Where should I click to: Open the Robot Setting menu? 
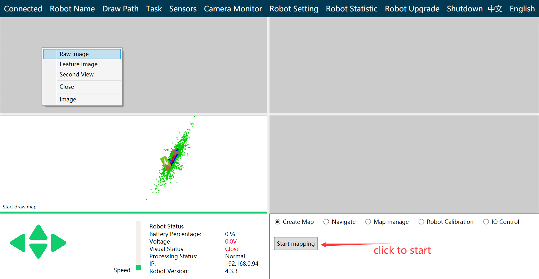(x=294, y=9)
